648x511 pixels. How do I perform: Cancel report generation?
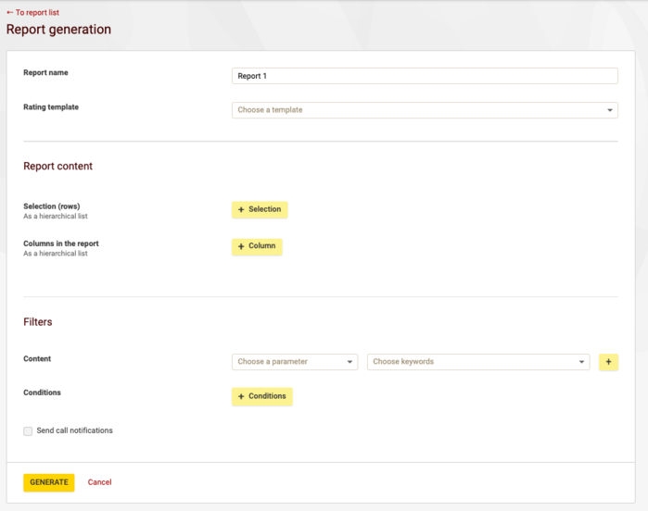click(99, 482)
